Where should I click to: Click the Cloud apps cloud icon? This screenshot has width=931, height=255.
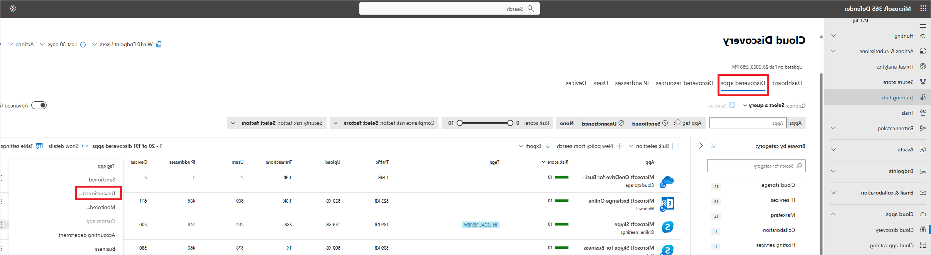[x=923, y=214]
